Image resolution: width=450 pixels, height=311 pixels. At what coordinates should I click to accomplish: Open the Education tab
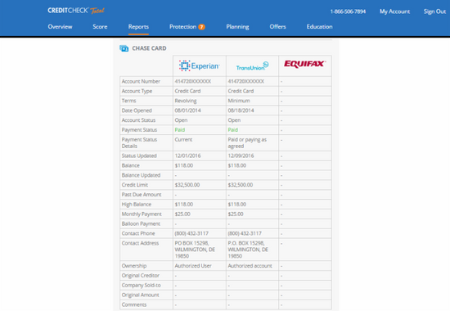319,27
